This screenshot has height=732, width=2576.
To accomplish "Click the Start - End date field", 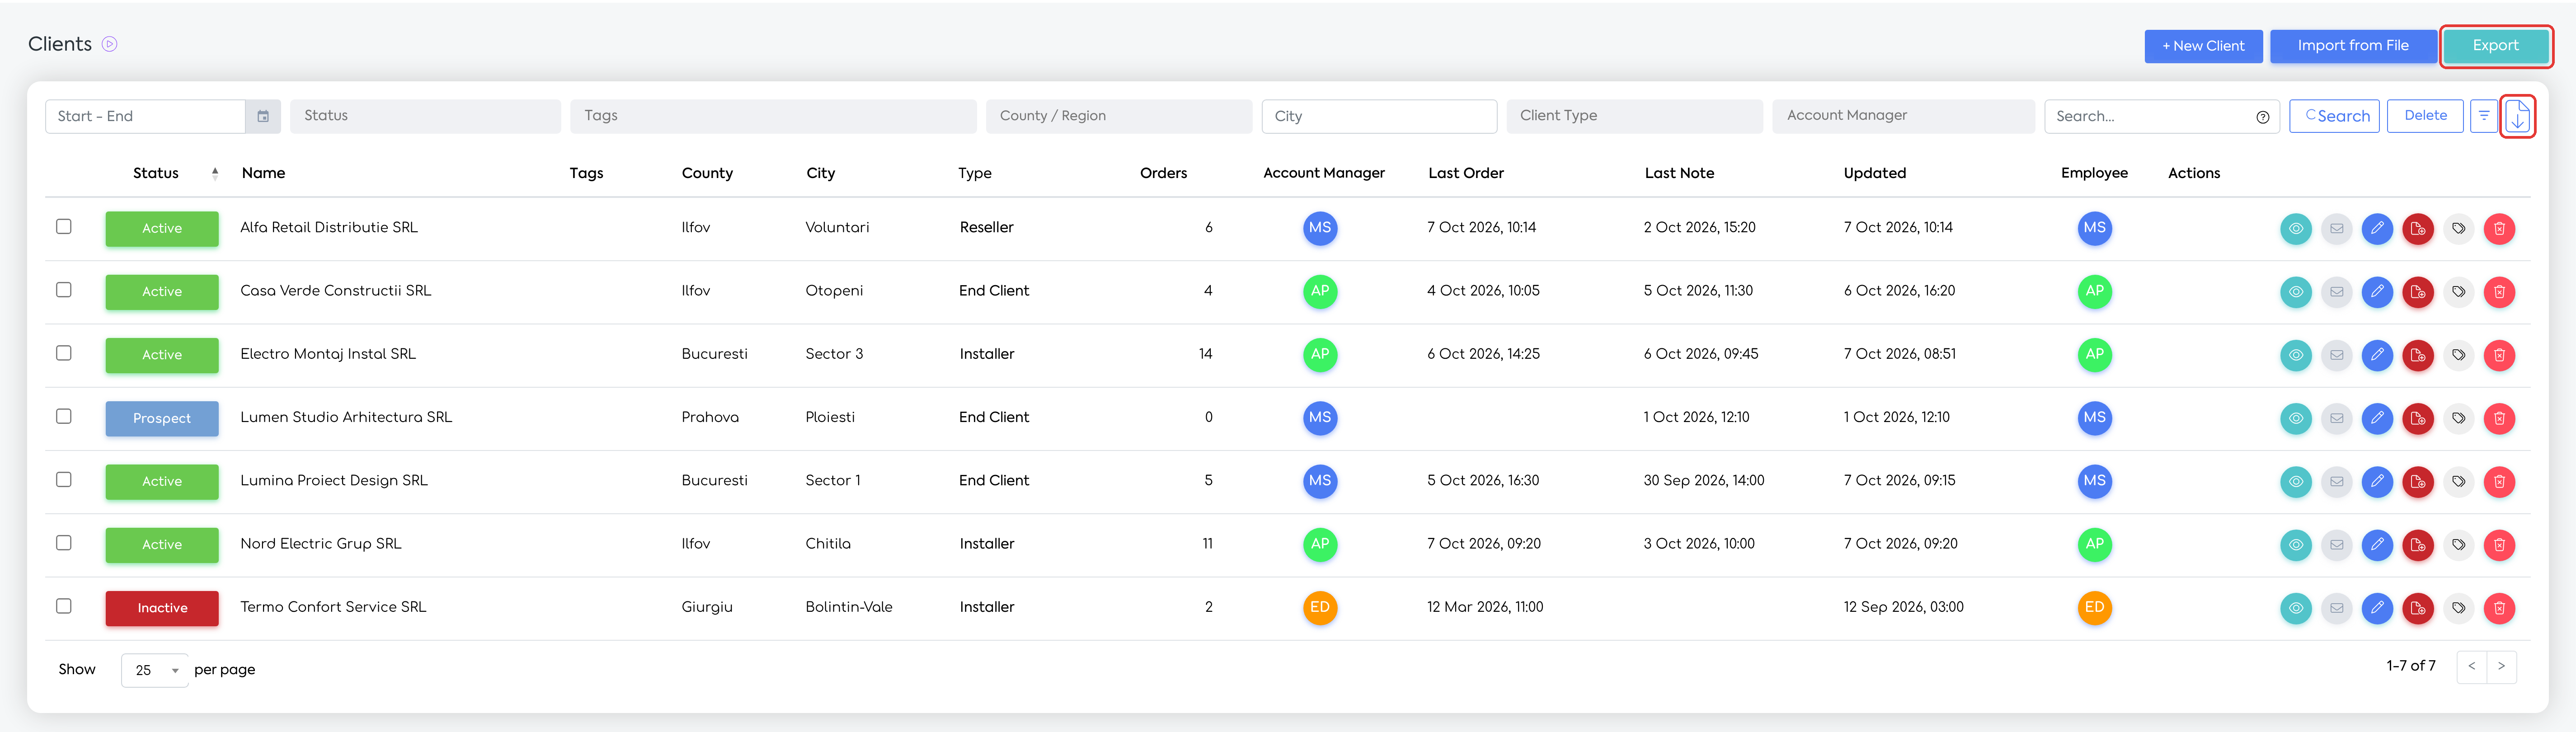I will click(145, 116).
